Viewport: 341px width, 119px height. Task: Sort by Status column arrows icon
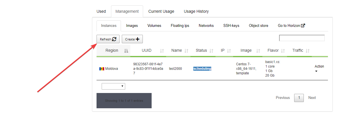click(211, 51)
